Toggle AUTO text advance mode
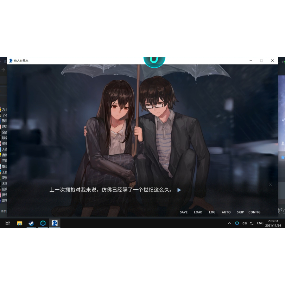This screenshot has height=285, width=285. click(x=226, y=212)
